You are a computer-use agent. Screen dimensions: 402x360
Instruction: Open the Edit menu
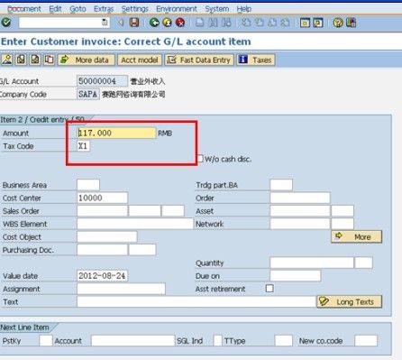pos(55,9)
